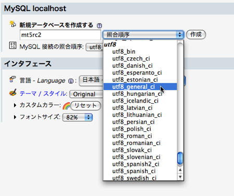
Task: Click the MySQL connection collation icon
Action: click(12, 45)
